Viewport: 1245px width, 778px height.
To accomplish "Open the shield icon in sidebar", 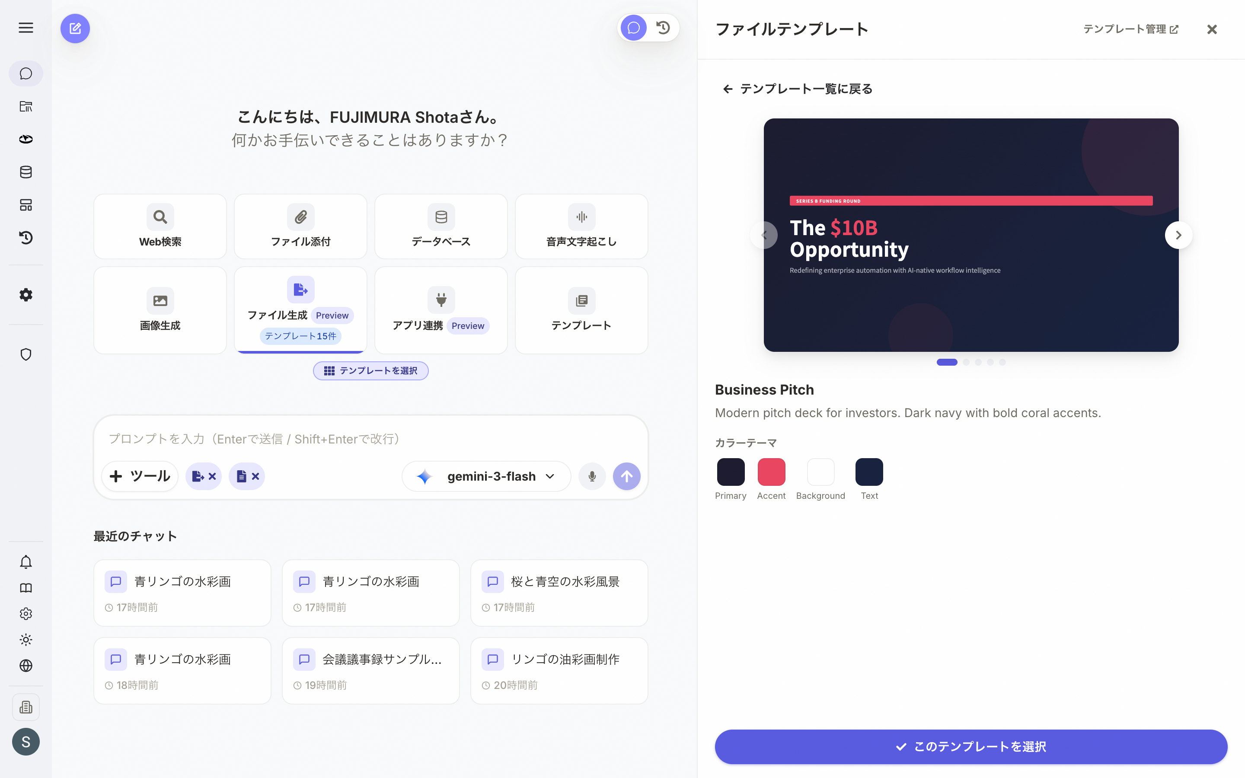I will coord(26,354).
